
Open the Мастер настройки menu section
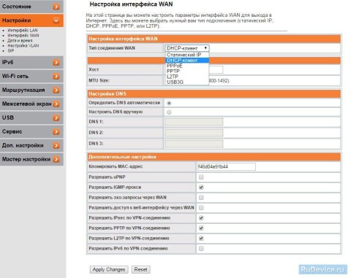(31, 159)
